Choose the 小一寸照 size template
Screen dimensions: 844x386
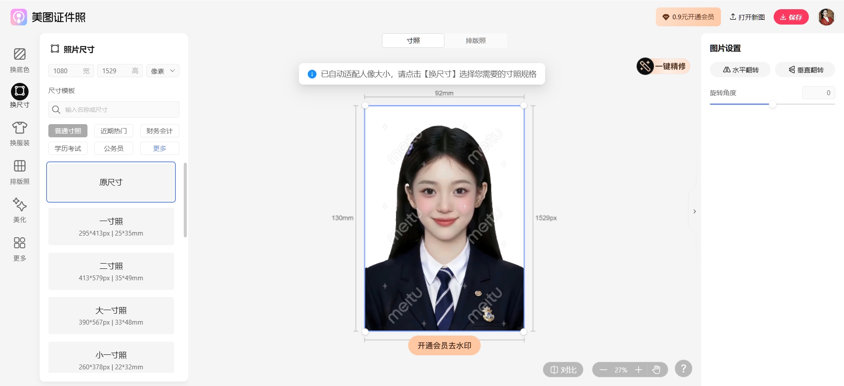(111, 357)
